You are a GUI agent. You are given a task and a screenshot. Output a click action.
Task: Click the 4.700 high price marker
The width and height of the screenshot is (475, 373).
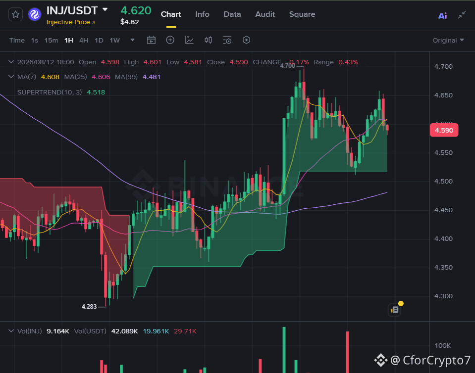click(x=287, y=66)
